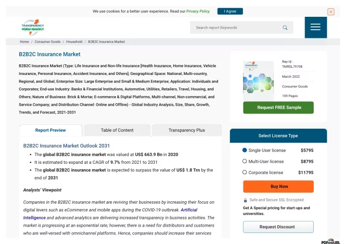
Task: Open the Transparency Plus tab
Action: [187, 130]
